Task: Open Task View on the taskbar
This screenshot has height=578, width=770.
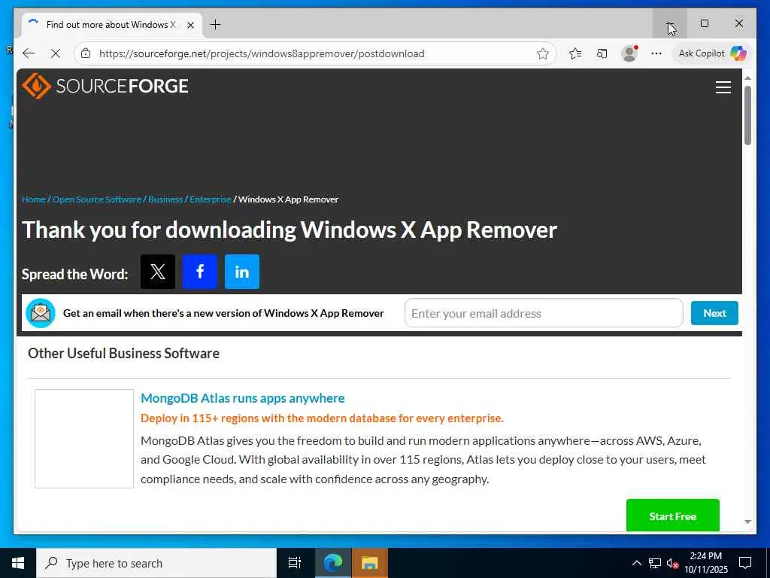Action: point(294,563)
